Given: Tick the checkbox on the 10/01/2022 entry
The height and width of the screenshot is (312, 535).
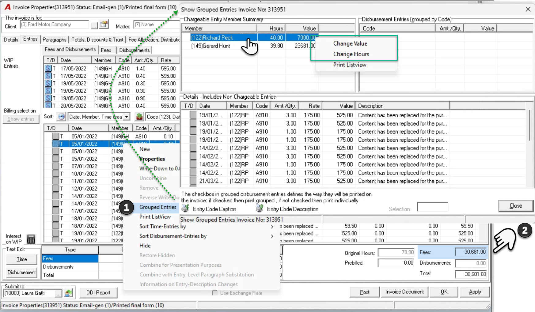Looking at the screenshot, I should pos(55,174).
